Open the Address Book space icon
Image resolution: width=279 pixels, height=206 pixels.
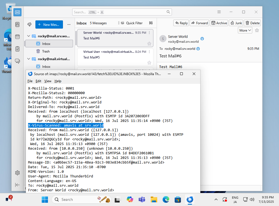coord(17,24)
